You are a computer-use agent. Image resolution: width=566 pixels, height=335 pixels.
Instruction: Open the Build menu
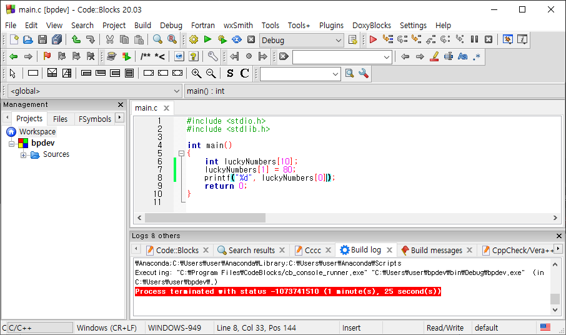point(142,25)
